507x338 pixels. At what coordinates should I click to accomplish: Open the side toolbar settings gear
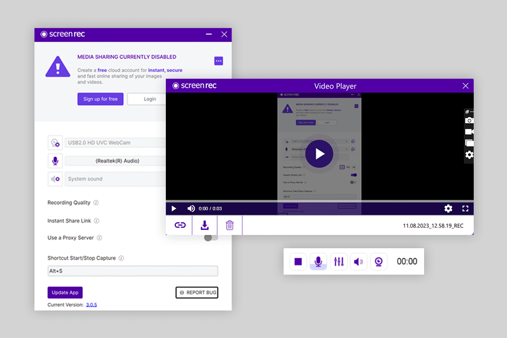pyautogui.click(x=469, y=155)
